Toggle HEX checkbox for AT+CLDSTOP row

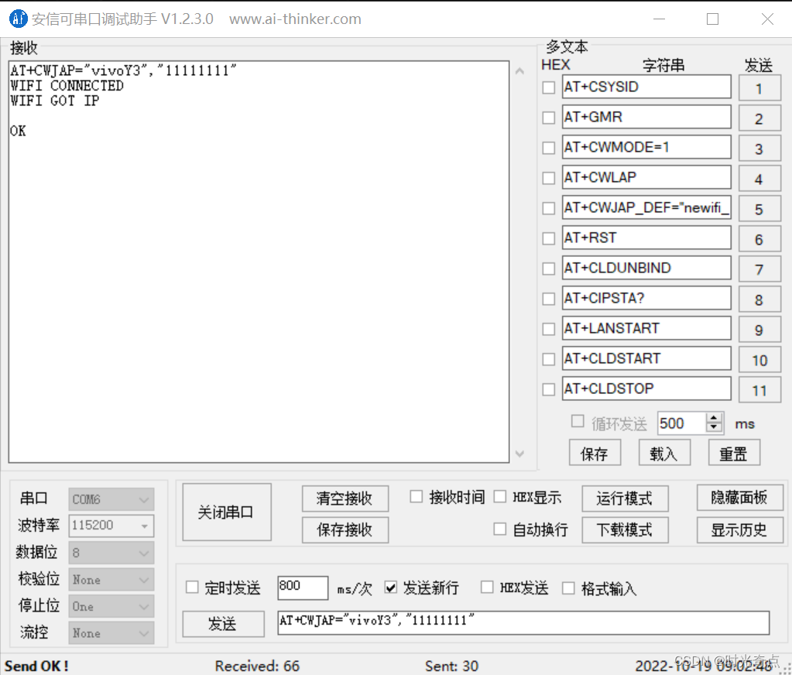tap(549, 389)
